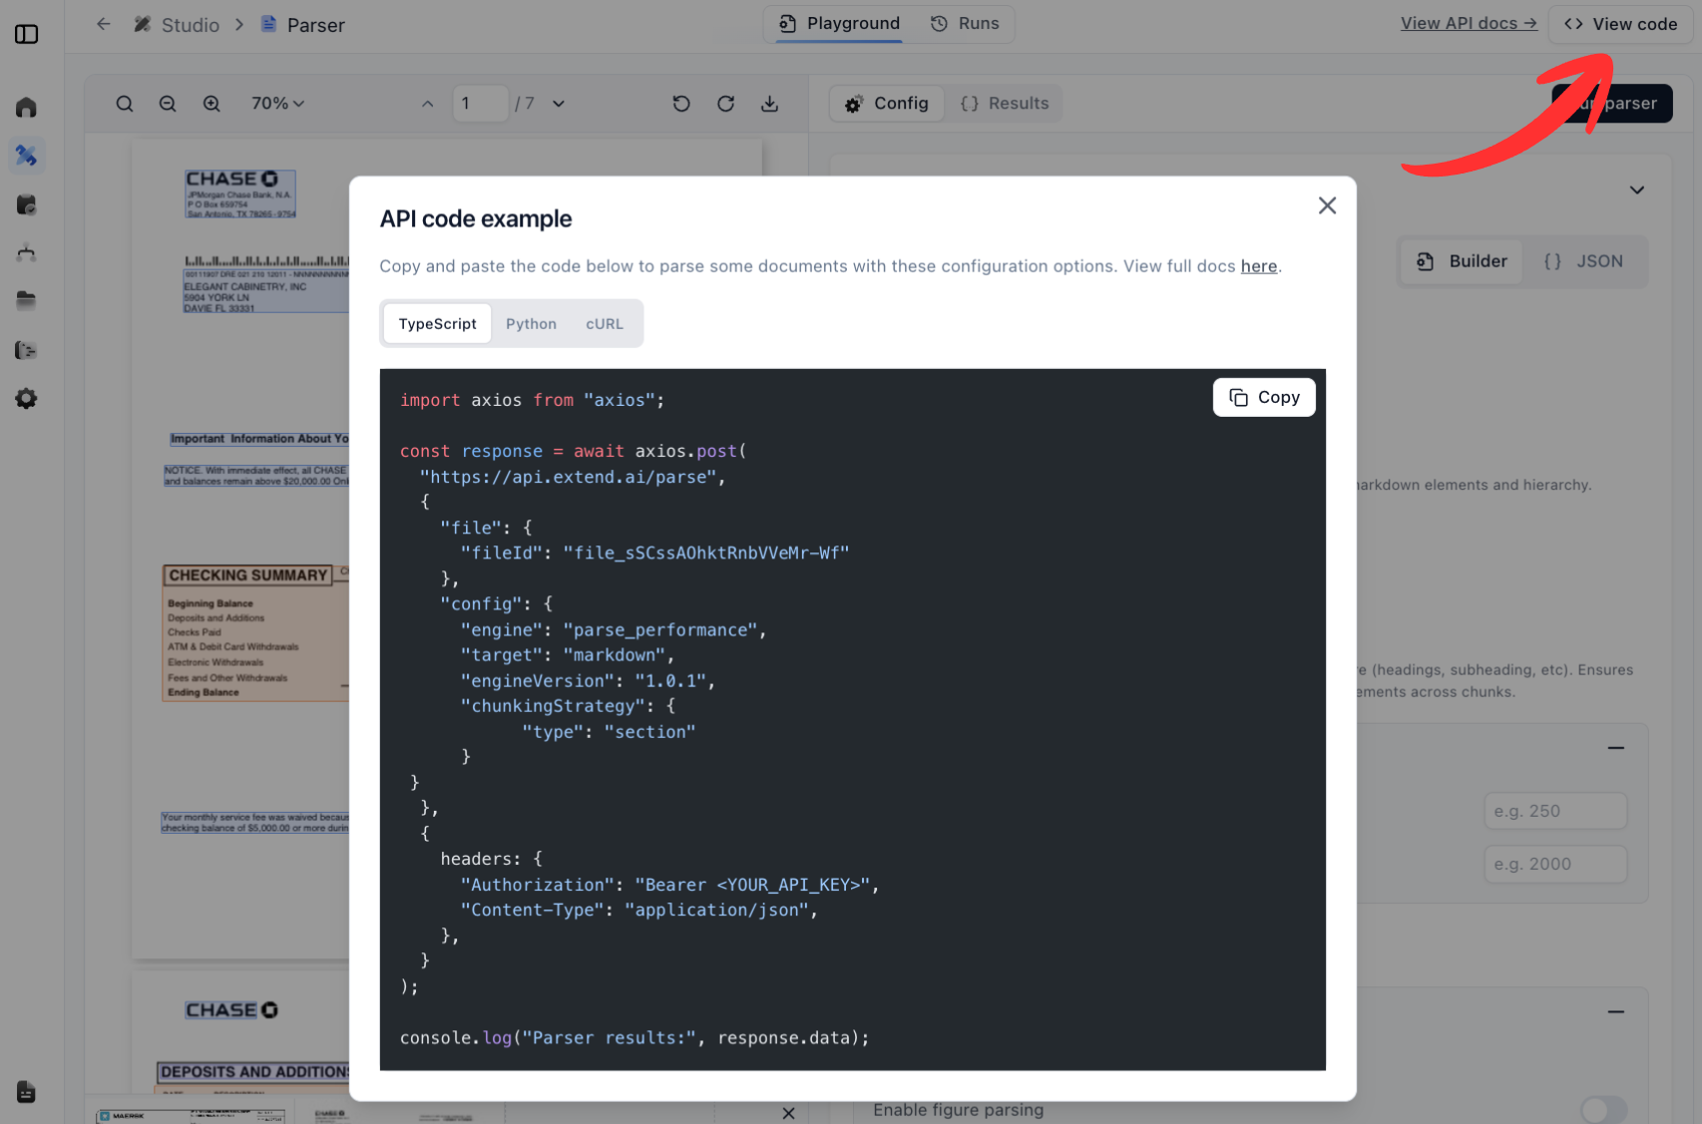Open the folder icon in the sidebar
Image resolution: width=1702 pixels, height=1124 pixels.
point(26,300)
